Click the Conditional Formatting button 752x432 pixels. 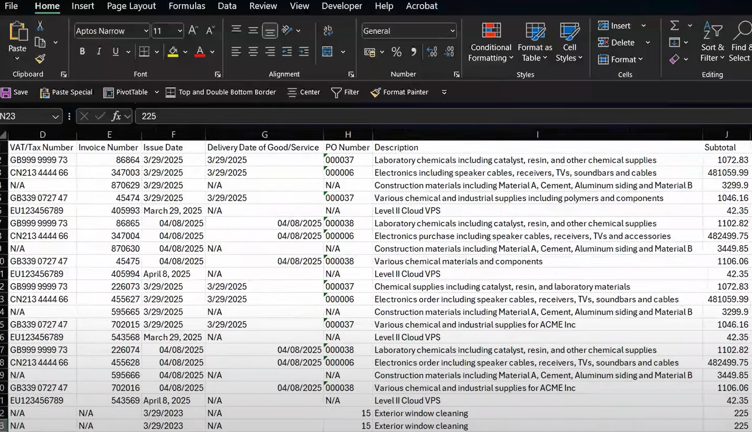pos(491,42)
